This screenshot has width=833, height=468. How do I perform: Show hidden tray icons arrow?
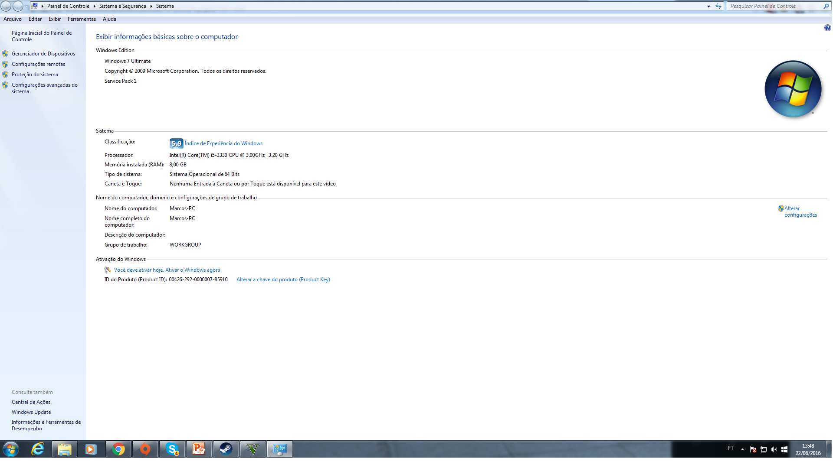pyautogui.click(x=742, y=449)
